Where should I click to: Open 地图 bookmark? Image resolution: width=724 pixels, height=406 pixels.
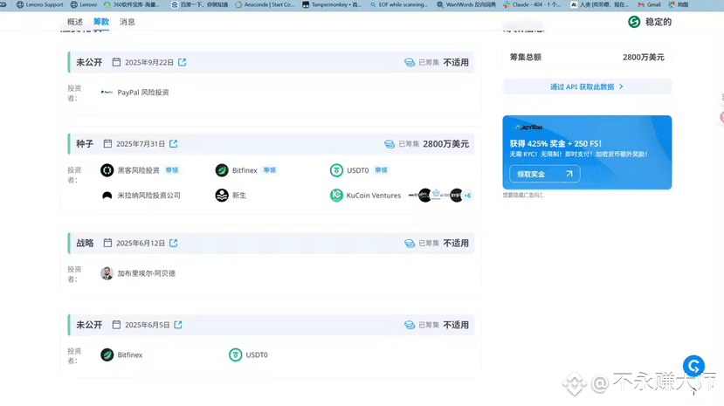679,4
